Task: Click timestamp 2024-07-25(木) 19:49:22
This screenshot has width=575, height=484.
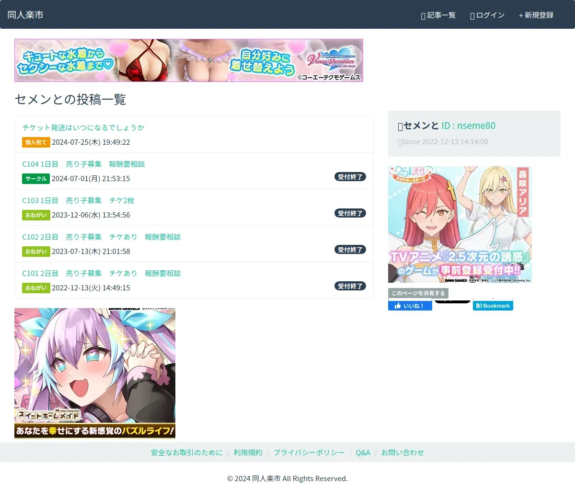Action: [91, 142]
